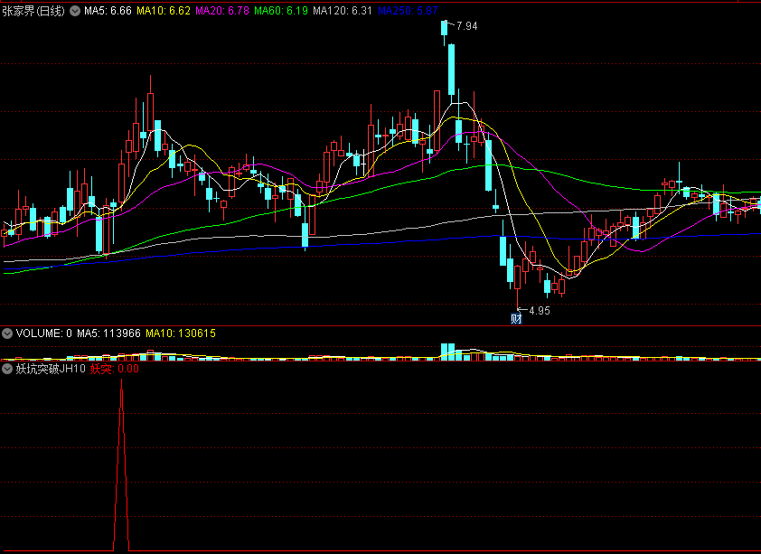Click the volume MA5: 113966 value

pos(108,333)
